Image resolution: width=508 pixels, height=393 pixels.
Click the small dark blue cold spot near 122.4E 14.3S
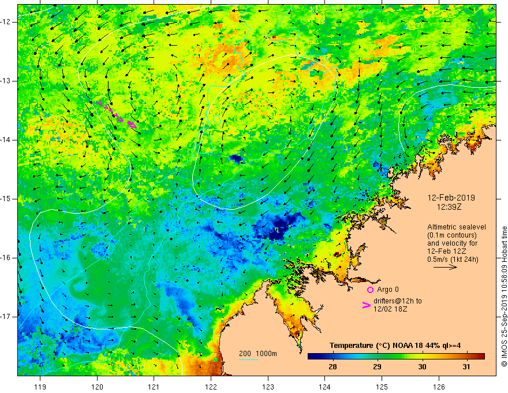coord(237,159)
